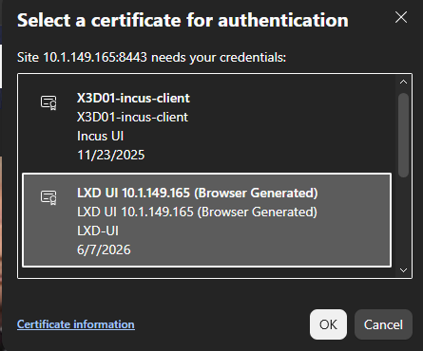
Task: Click the LXD-UI issuer text
Action: click(x=98, y=231)
